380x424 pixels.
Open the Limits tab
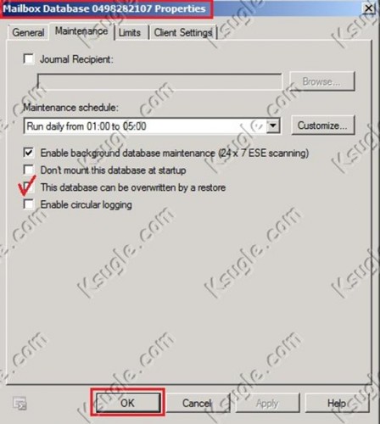(x=130, y=32)
